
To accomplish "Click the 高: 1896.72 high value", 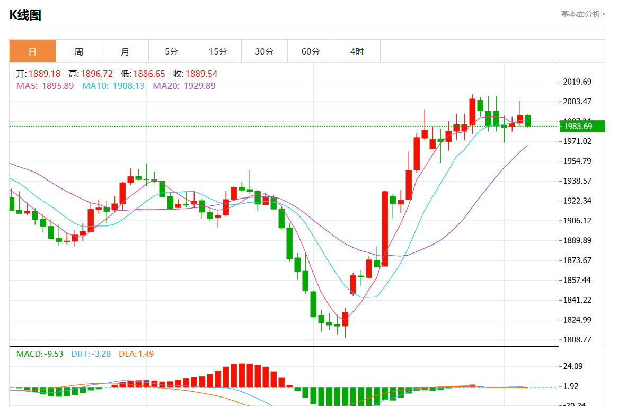I will [x=91, y=74].
